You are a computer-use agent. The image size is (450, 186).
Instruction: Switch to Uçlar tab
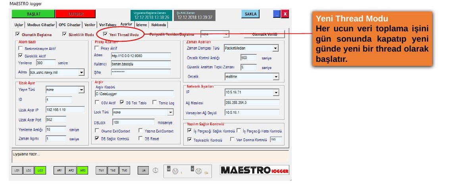tap(19, 25)
